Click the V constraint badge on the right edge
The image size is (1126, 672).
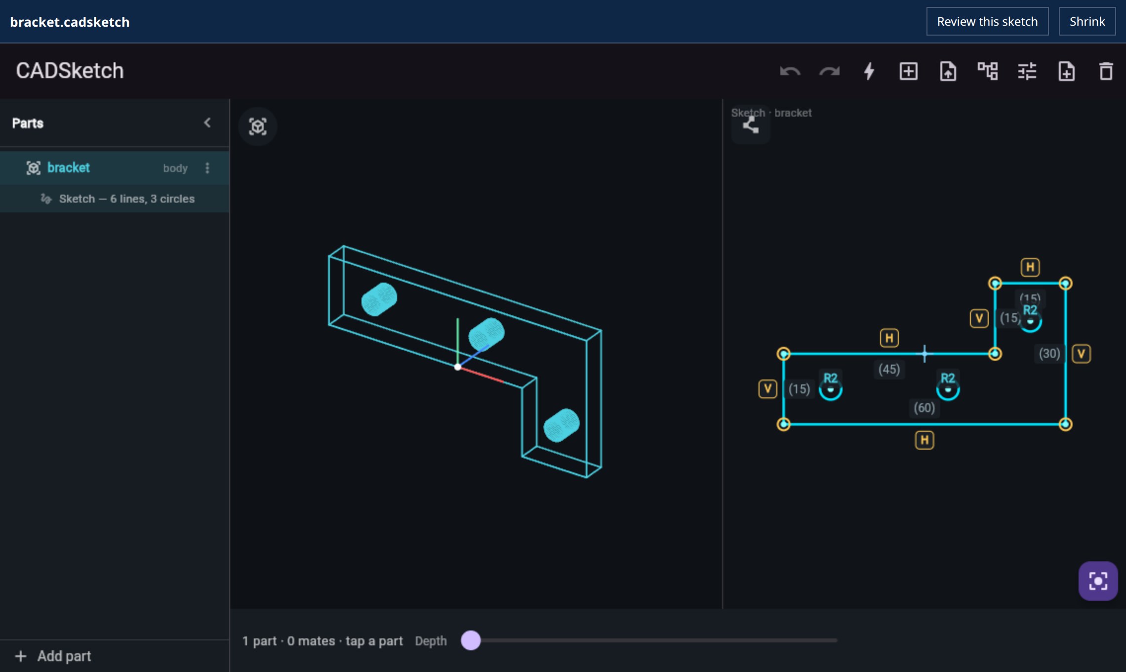1082,354
